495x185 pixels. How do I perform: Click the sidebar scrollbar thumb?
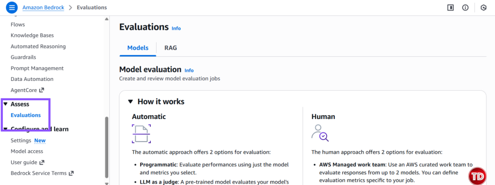point(107,148)
